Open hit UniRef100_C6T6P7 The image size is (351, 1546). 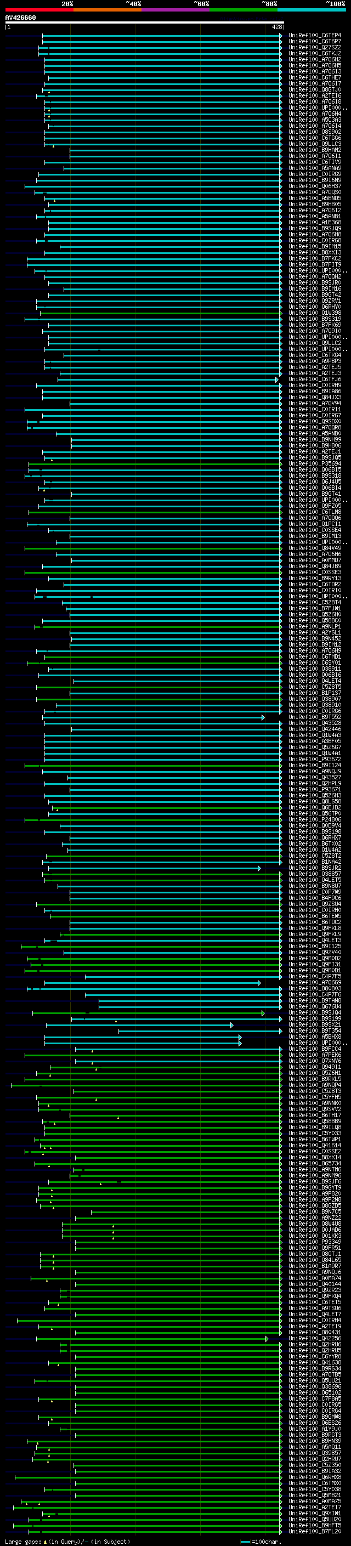point(314,42)
